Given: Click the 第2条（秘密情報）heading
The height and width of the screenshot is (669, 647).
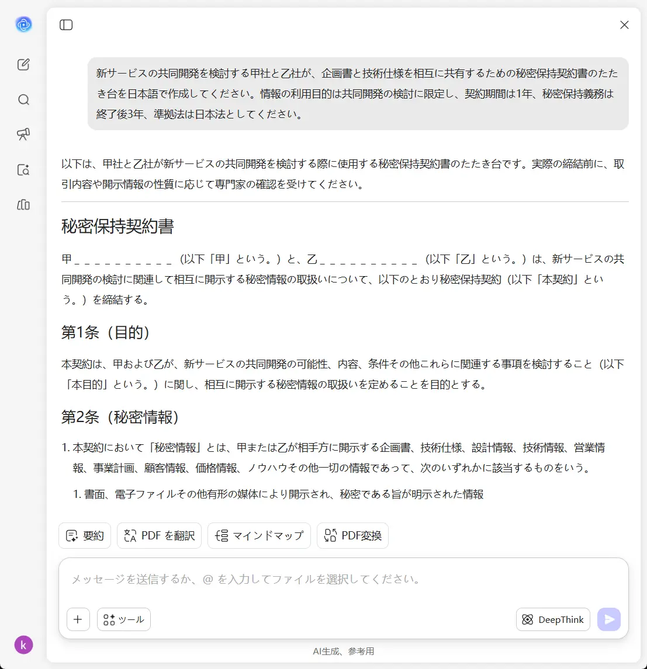Looking at the screenshot, I should pos(120,417).
